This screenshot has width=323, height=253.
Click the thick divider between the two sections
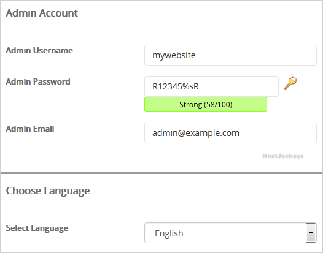pyautogui.click(x=161, y=173)
